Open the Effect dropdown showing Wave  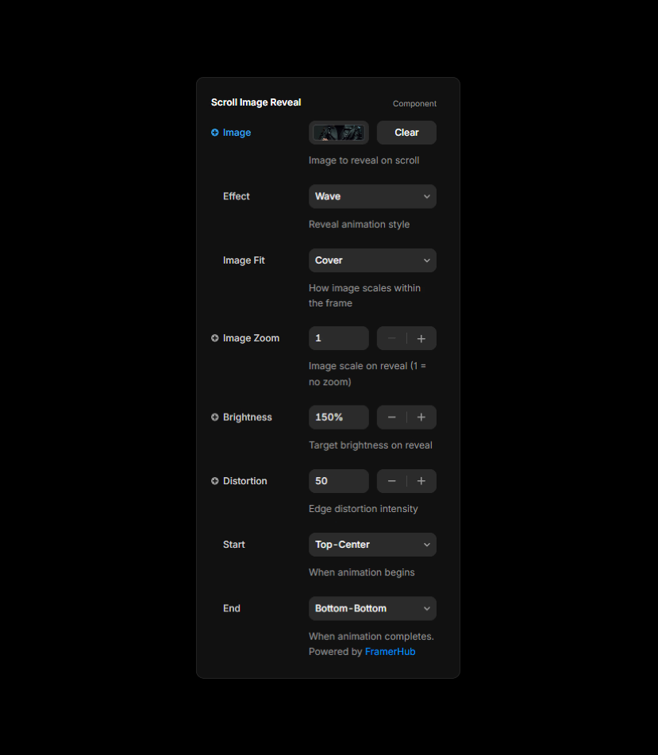[x=372, y=196]
